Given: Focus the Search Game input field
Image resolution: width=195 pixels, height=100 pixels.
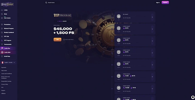Looking at the screenshot, I should tap(52, 3).
